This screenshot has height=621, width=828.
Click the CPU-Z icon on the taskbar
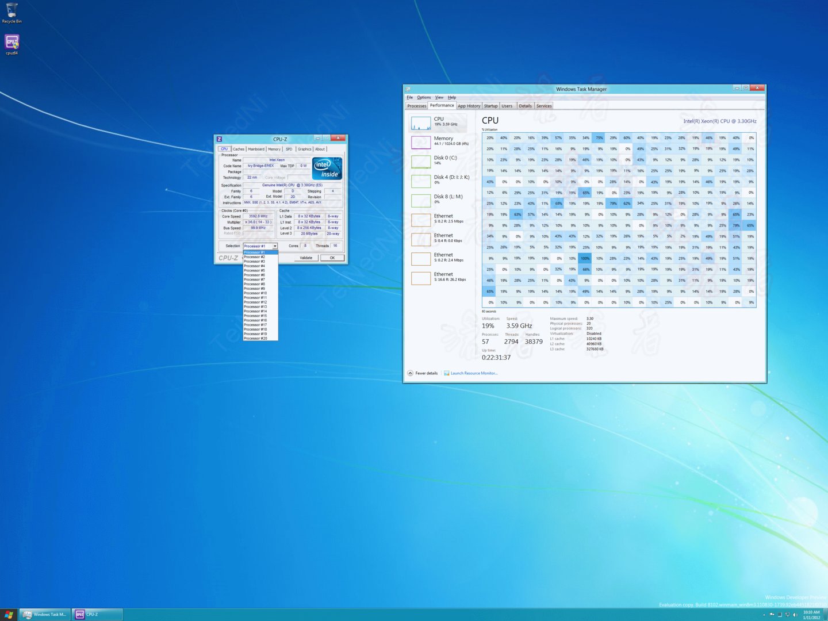pos(92,614)
